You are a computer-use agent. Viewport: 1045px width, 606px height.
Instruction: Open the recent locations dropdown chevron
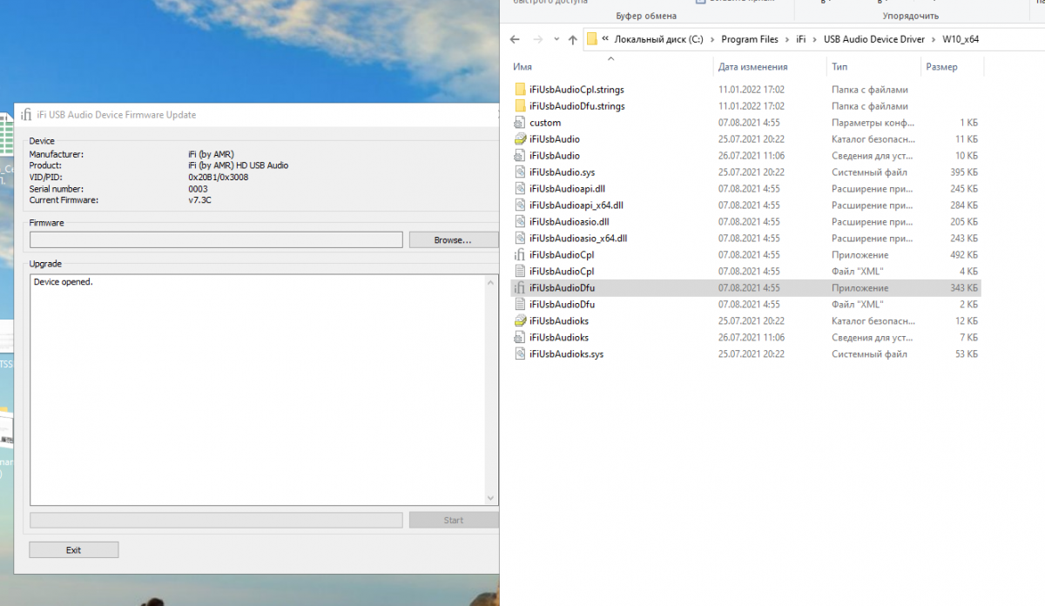pos(555,39)
